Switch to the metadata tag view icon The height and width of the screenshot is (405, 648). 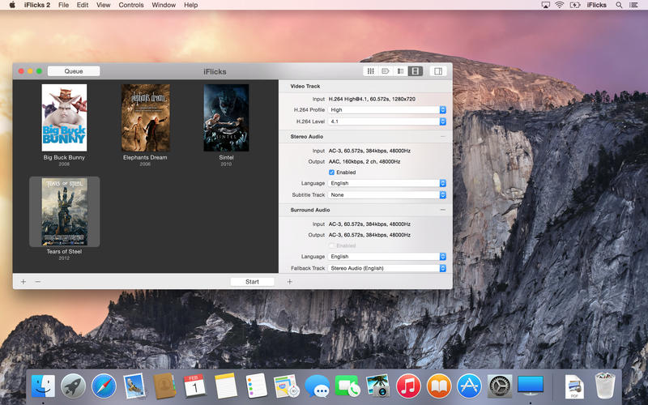click(x=386, y=71)
